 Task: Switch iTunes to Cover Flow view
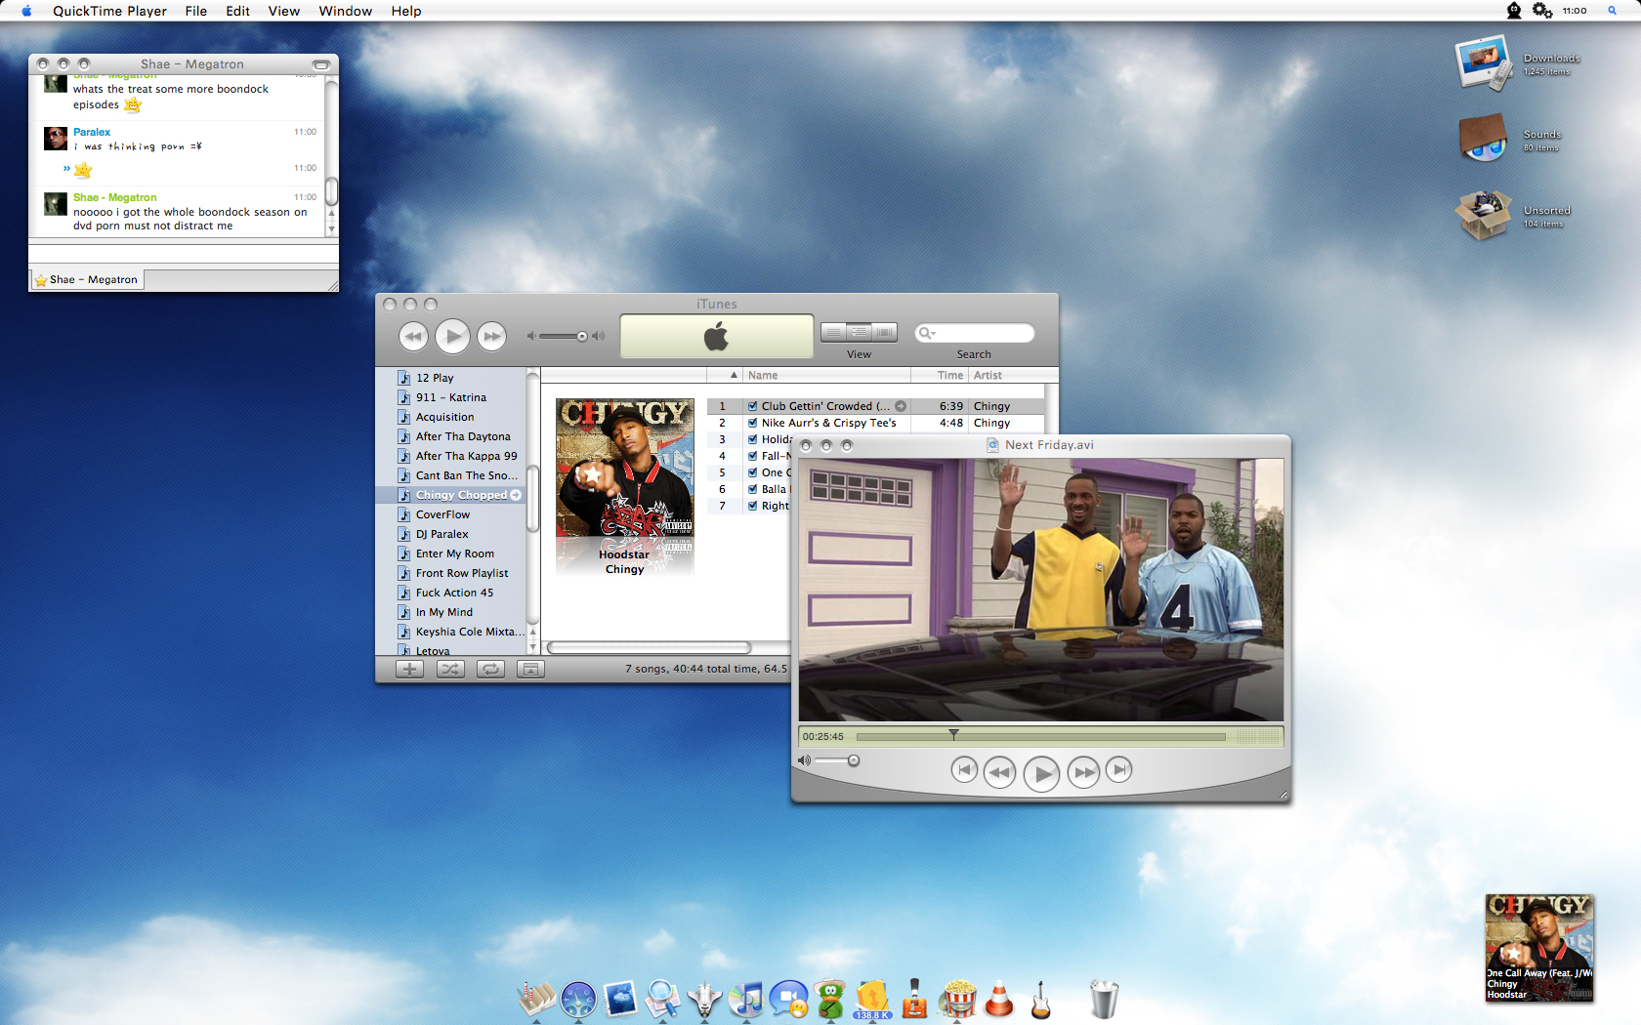click(884, 333)
